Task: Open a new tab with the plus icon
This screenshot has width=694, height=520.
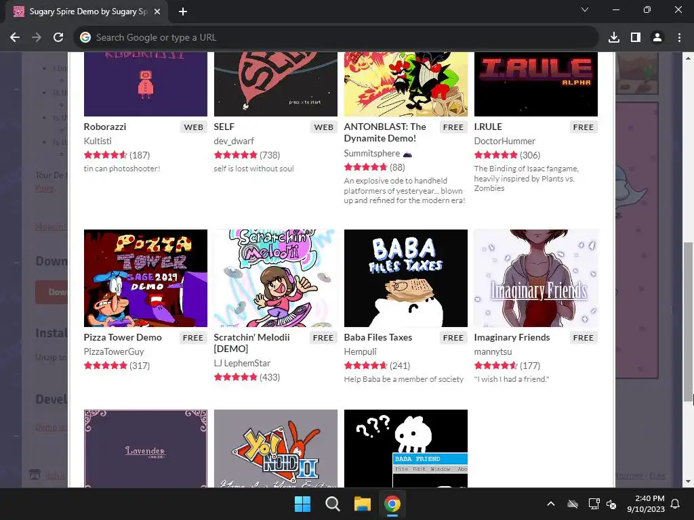Action: click(183, 12)
